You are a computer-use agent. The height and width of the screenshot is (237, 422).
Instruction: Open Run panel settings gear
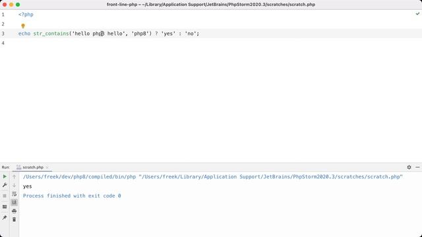click(409, 167)
